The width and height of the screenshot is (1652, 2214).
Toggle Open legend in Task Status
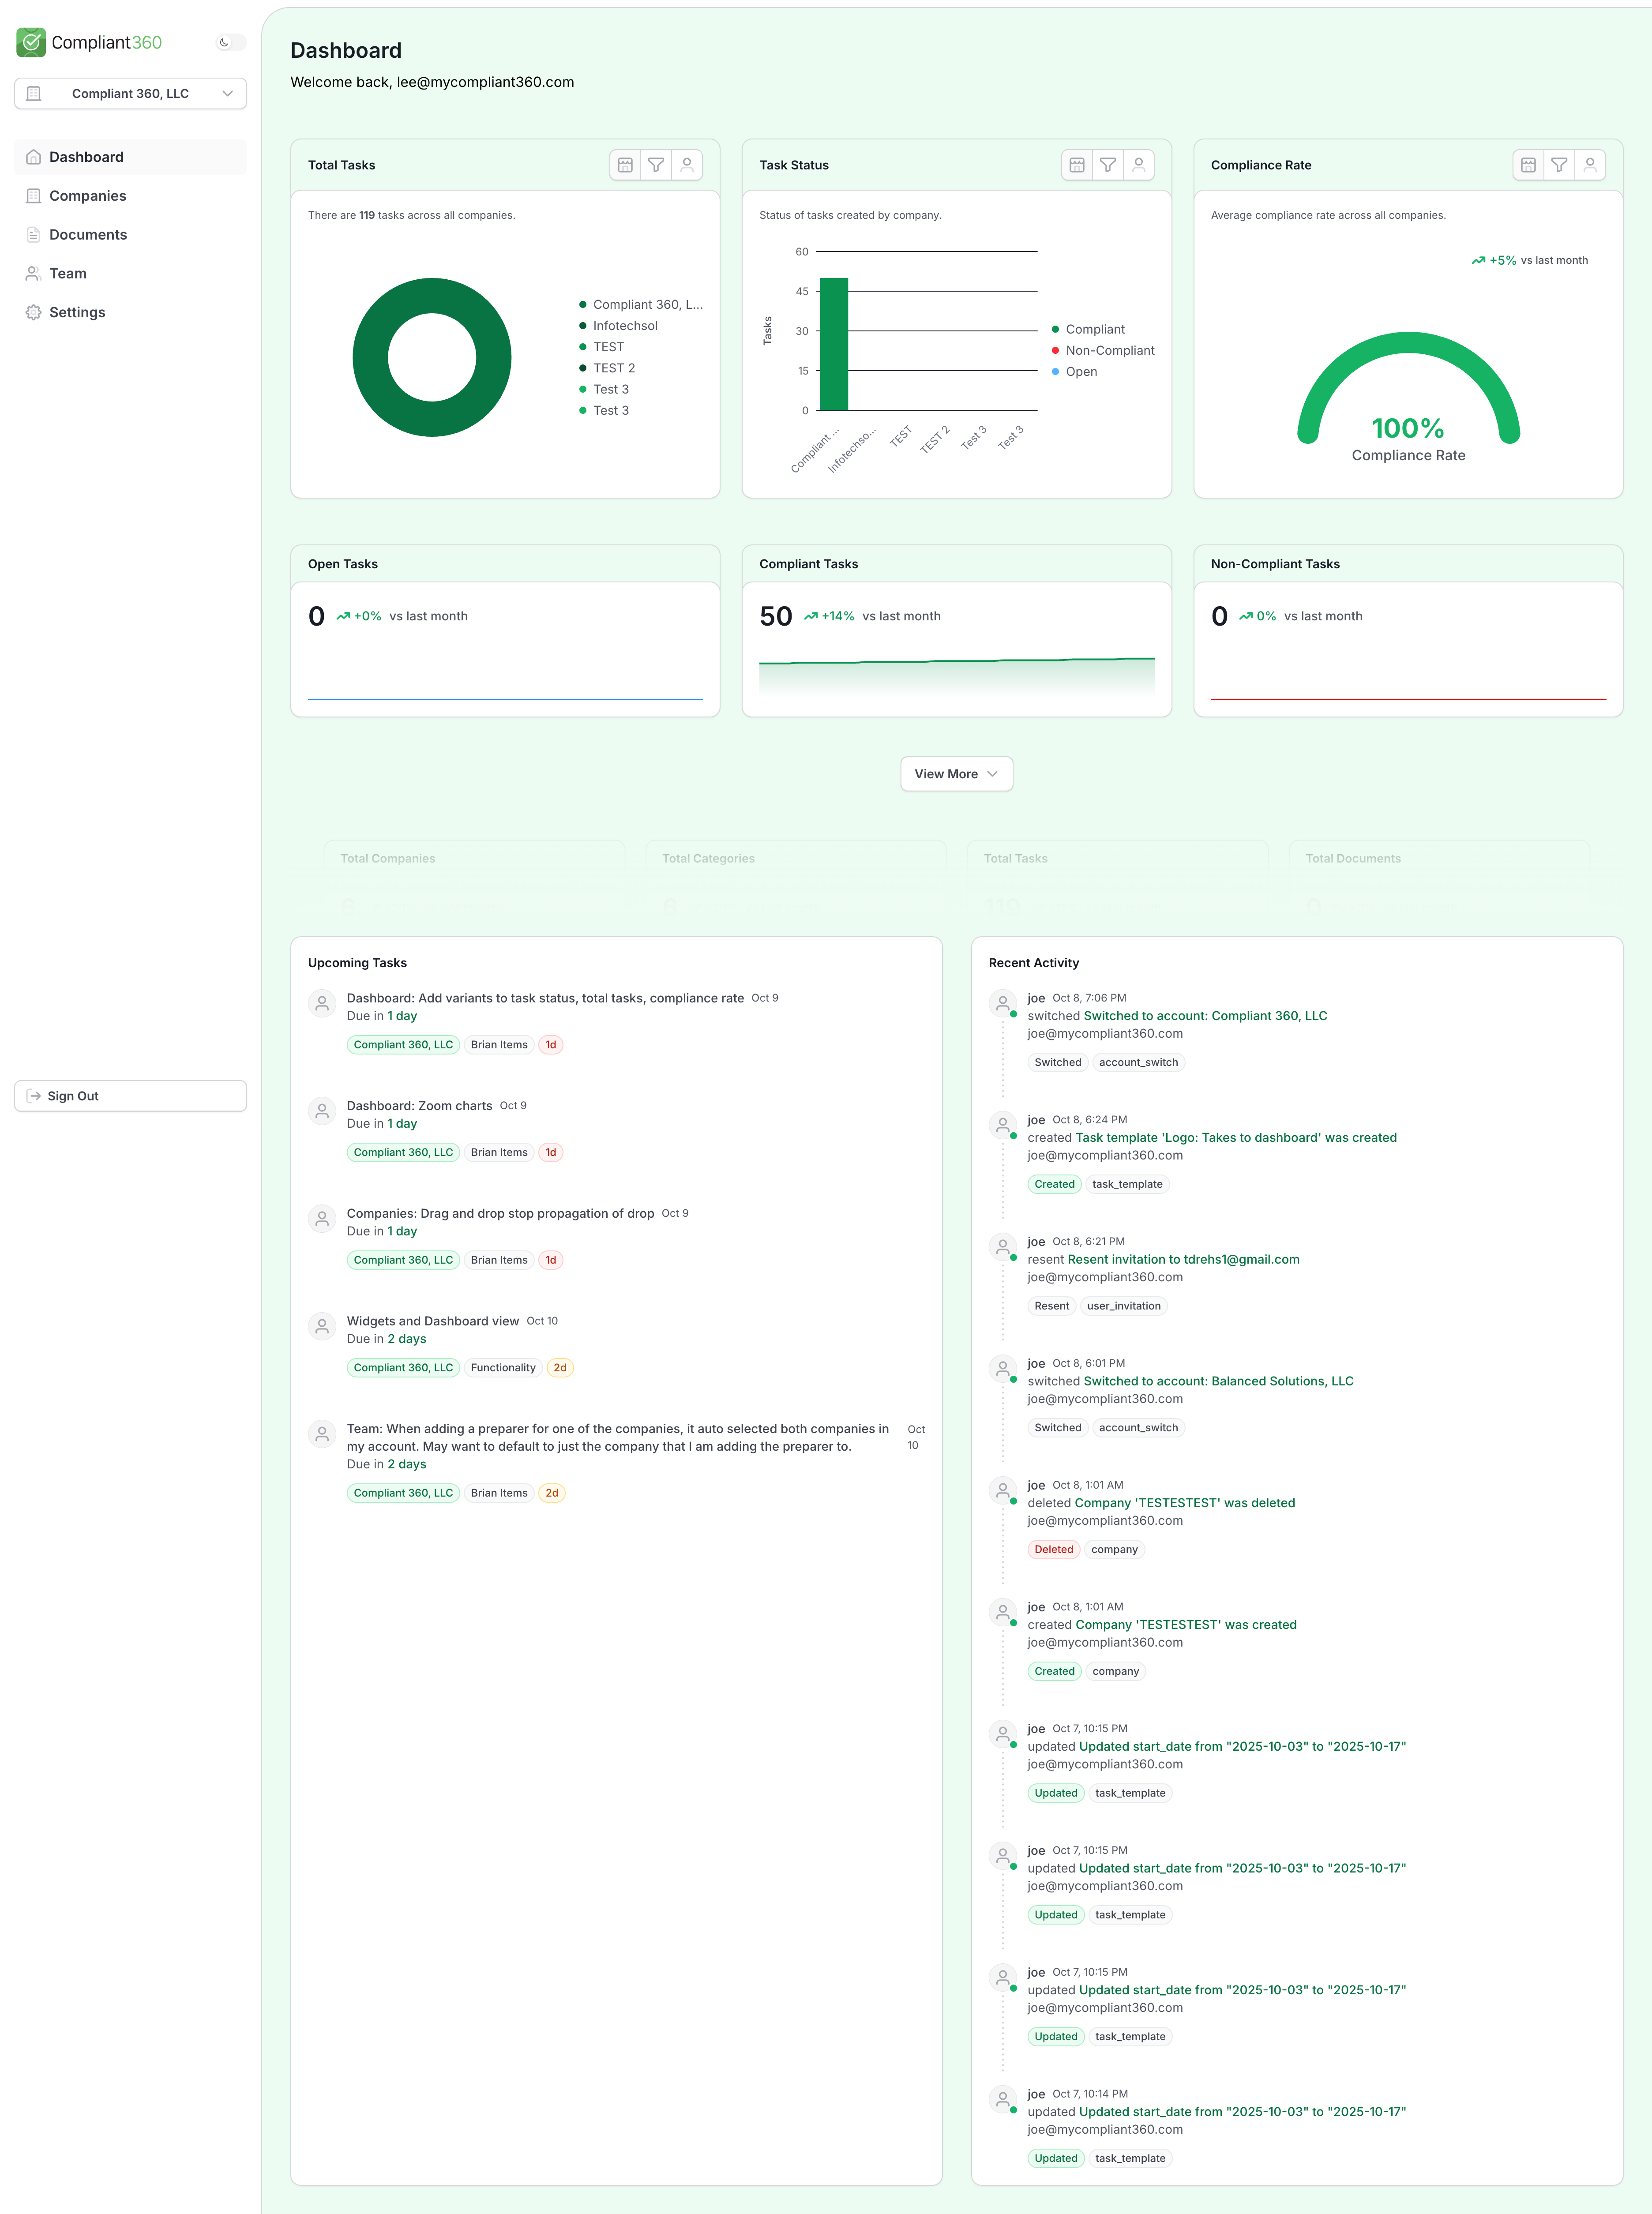point(1074,371)
